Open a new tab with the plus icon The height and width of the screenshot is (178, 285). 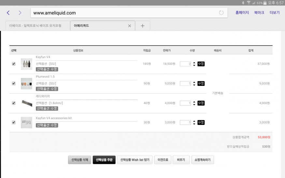[142, 26]
